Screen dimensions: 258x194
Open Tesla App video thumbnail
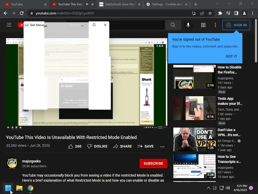pos(194,108)
